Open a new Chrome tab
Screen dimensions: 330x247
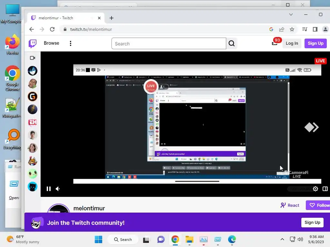tap(111, 18)
